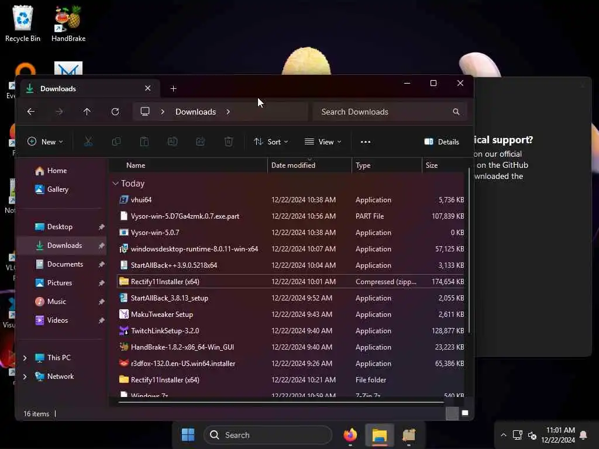The width and height of the screenshot is (599, 449).
Task: Click the Back navigation arrow
Action: [31, 112]
